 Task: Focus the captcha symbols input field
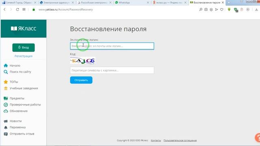(x=112, y=70)
